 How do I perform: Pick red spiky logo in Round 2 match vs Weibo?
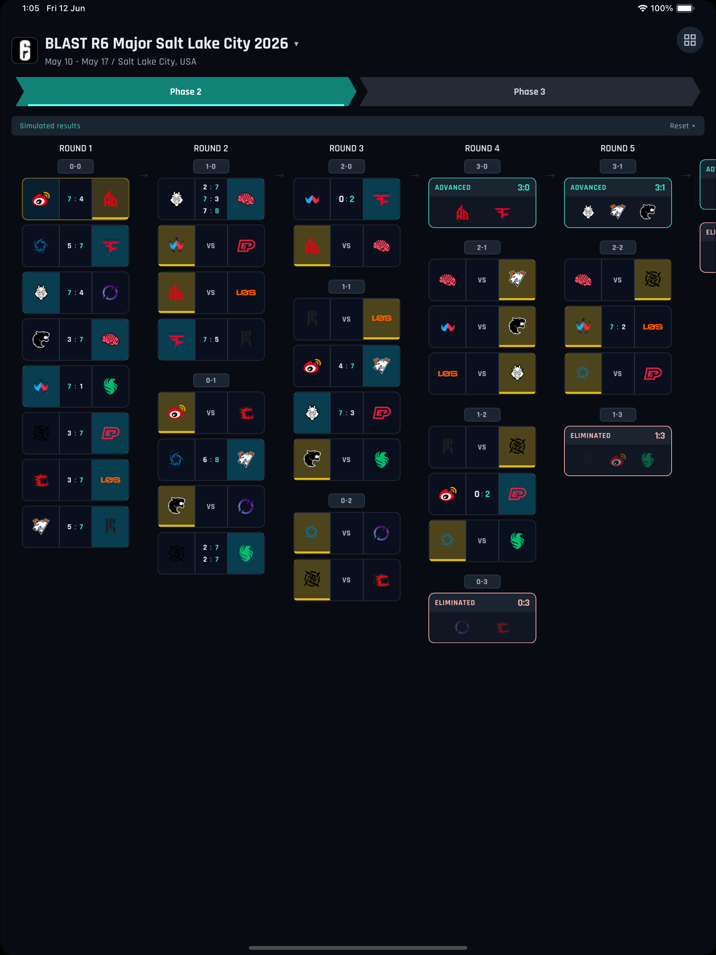(x=246, y=413)
